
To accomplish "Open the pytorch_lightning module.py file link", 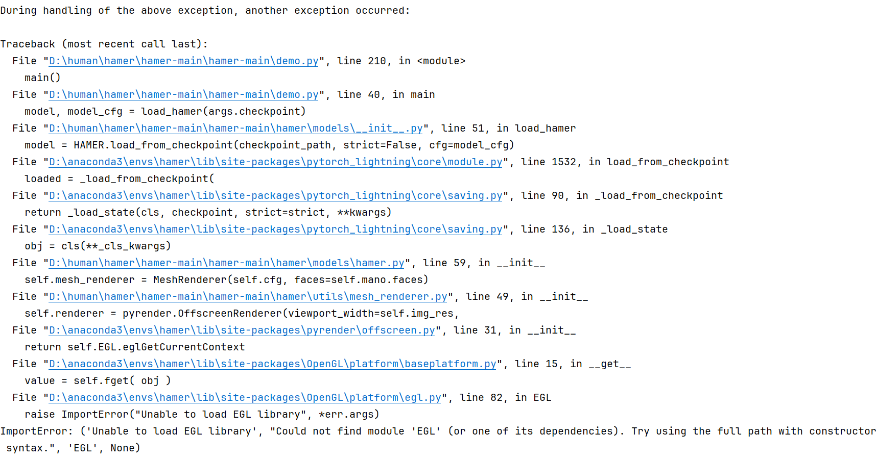I will click(276, 162).
